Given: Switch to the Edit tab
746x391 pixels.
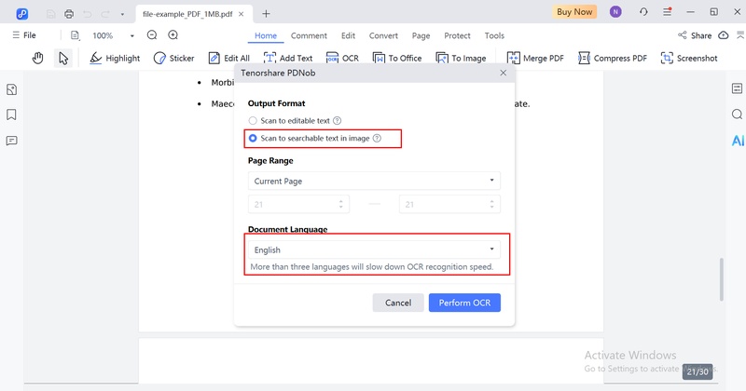Looking at the screenshot, I should (348, 35).
